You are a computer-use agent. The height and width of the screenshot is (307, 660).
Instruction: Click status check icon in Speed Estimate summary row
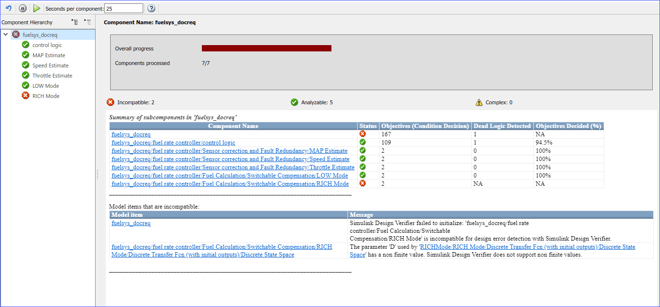pos(363,159)
